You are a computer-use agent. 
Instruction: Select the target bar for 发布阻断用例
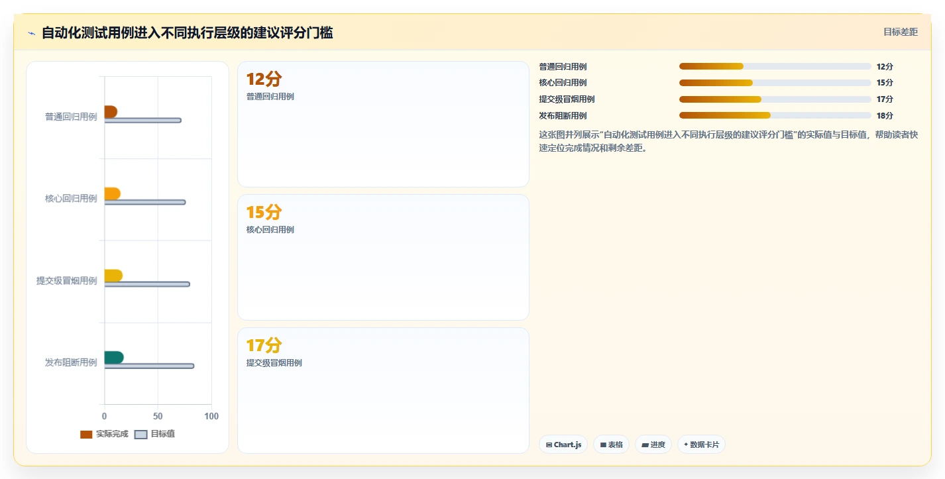coord(149,366)
